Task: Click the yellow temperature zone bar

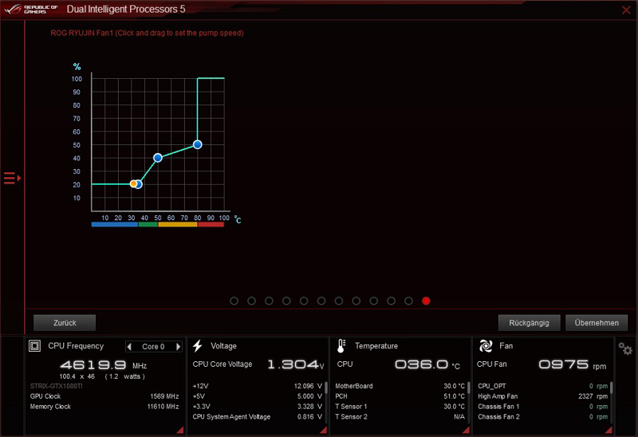Action: tap(178, 225)
